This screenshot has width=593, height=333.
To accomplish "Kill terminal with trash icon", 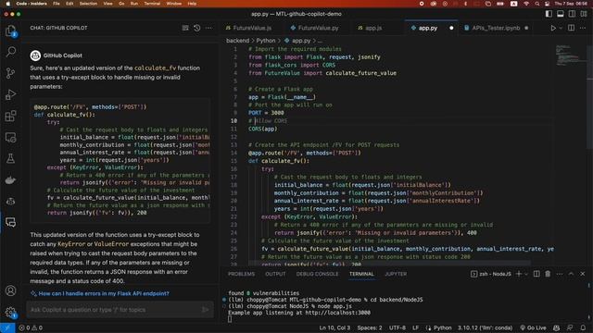I will coord(548,274).
